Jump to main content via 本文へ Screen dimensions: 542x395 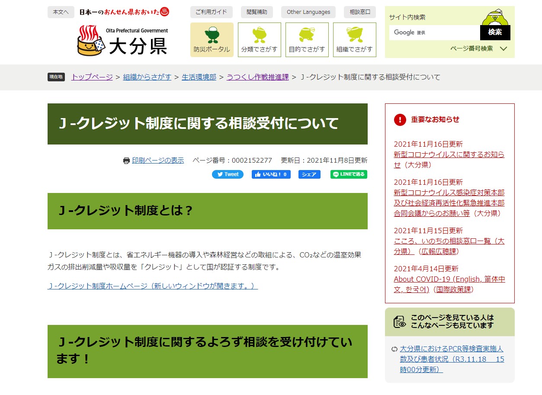pyautogui.click(x=61, y=12)
